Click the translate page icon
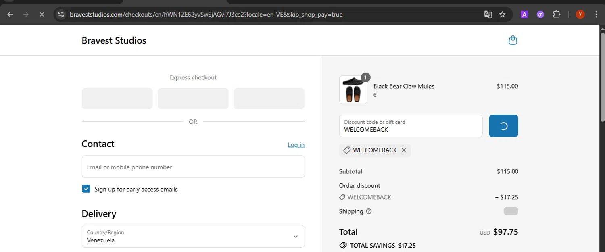Screen dimensions: 605x252 click(x=488, y=15)
